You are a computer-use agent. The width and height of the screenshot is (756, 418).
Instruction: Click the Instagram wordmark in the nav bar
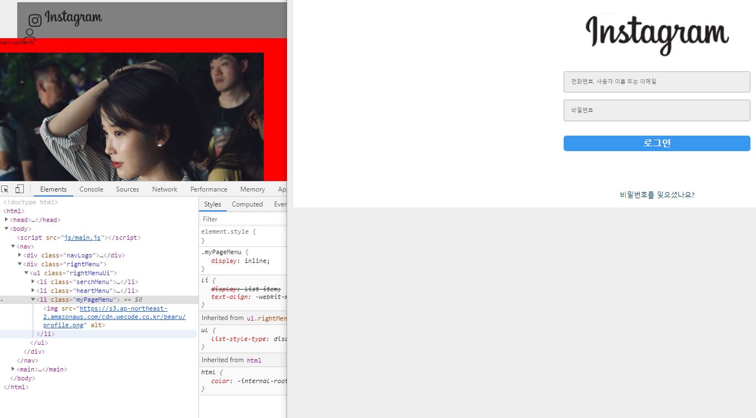(73, 18)
